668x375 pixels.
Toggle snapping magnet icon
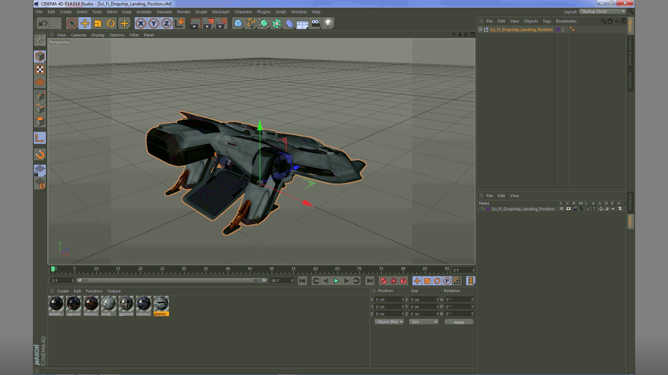pos(40,155)
